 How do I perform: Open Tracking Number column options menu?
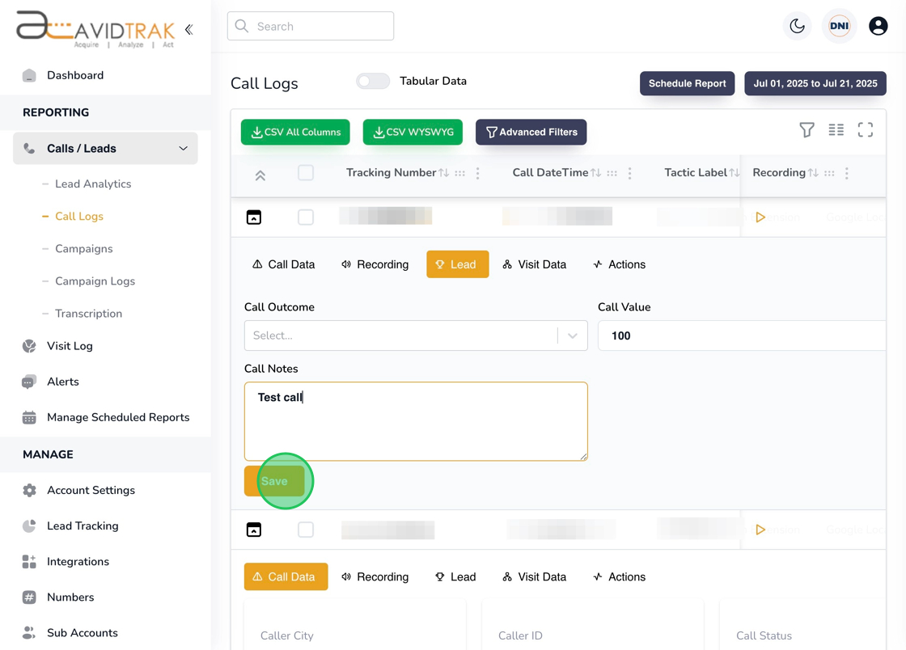point(477,173)
